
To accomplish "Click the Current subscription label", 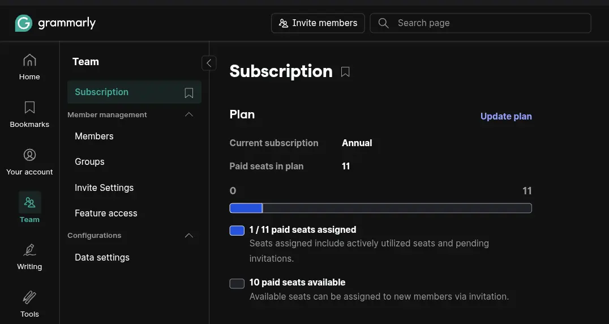I will pos(274,143).
